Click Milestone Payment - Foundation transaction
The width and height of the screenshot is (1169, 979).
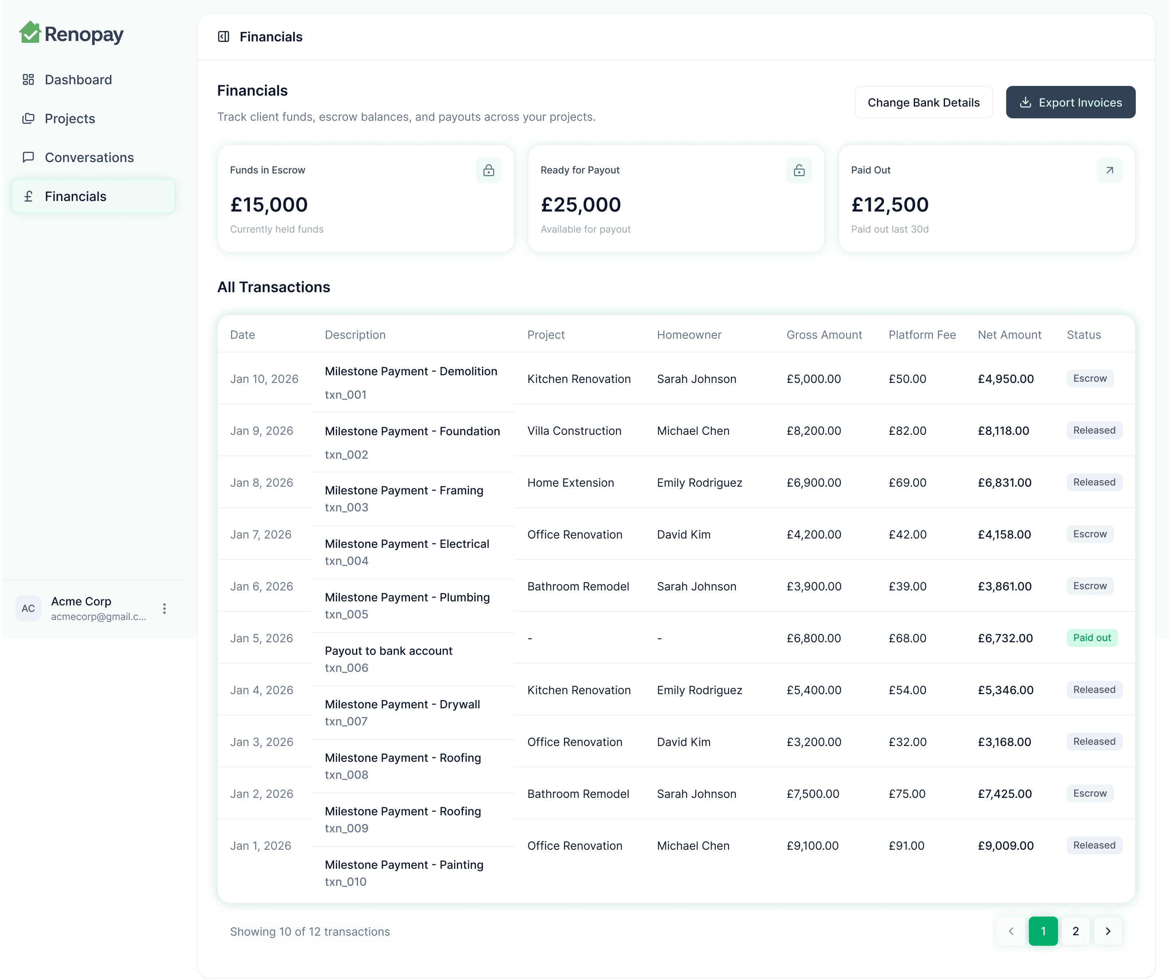tap(412, 432)
